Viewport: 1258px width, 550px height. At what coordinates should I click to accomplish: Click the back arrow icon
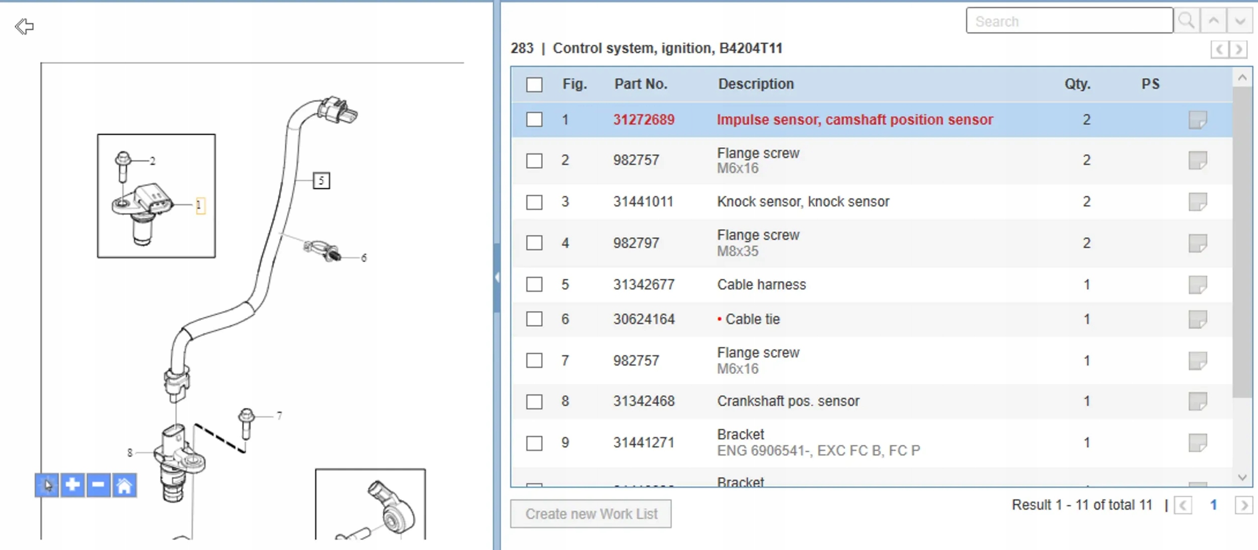click(x=24, y=26)
